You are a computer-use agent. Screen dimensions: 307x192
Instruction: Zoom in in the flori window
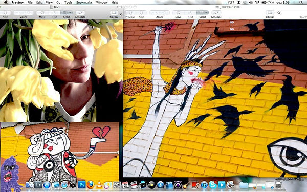[x=29, y=13]
